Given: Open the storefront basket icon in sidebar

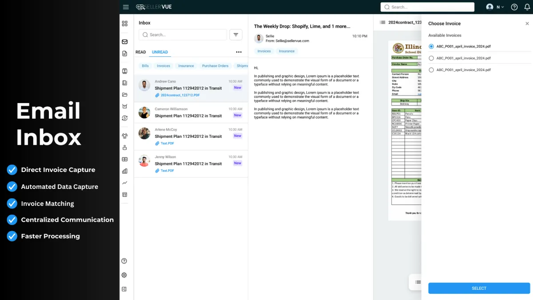Looking at the screenshot, I should point(125,106).
